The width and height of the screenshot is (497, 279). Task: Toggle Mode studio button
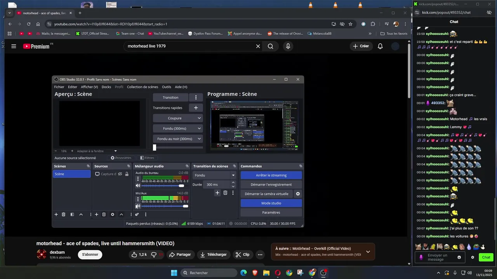pyautogui.click(x=271, y=203)
